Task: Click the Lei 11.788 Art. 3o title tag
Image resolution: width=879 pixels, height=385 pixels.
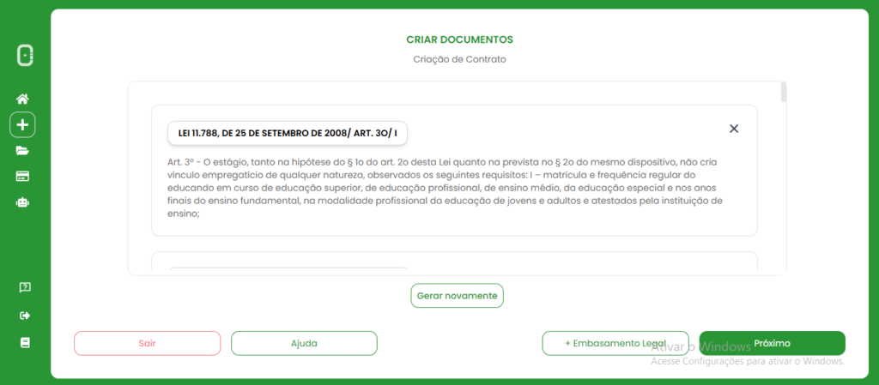Action: pyautogui.click(x=287, y=133)
